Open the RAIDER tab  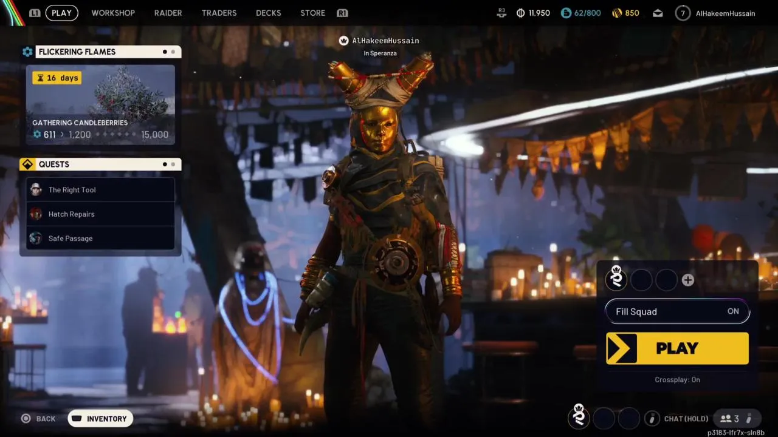pos(168,13)
